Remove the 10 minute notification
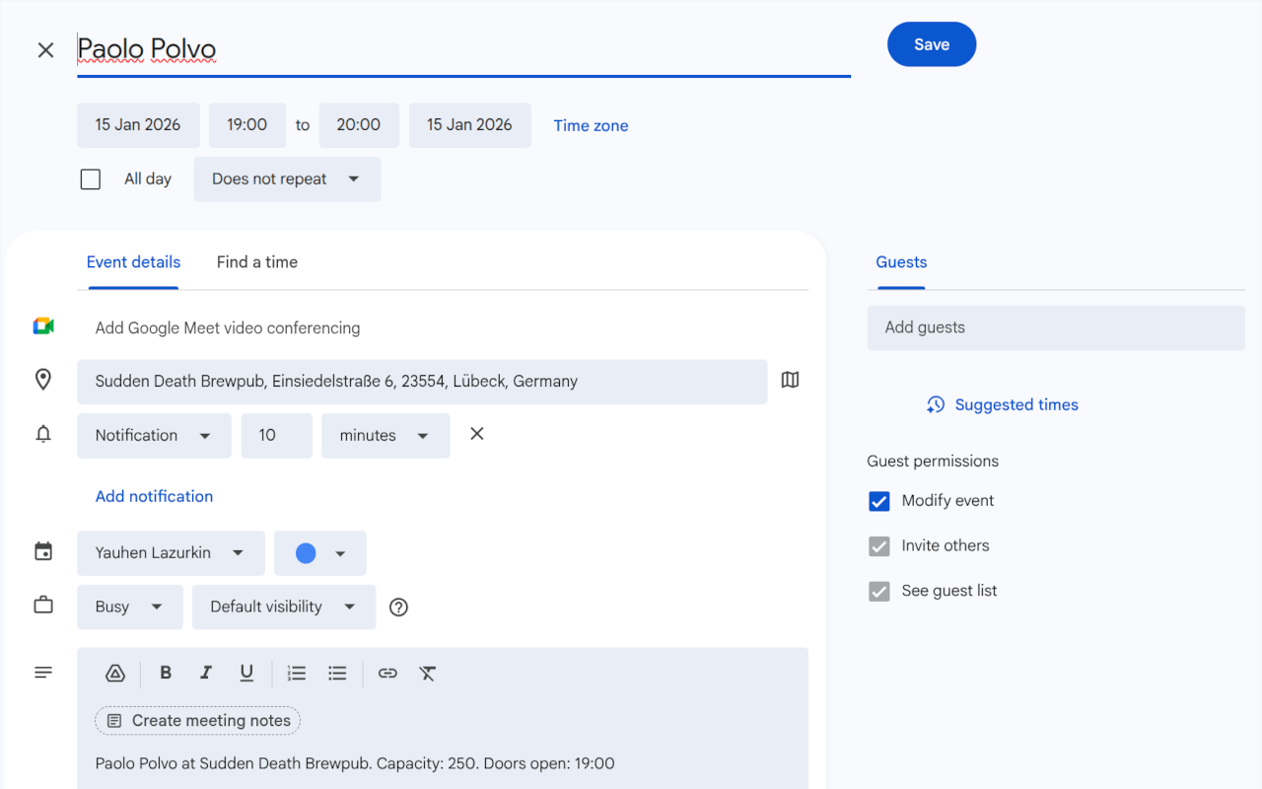This screenshot has width=1262, height=789. [476, 433]
